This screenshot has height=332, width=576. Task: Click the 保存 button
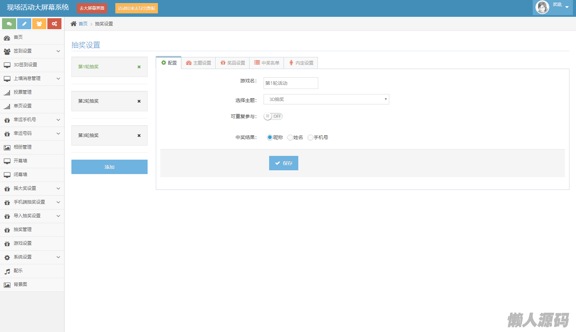click(284, 163)
